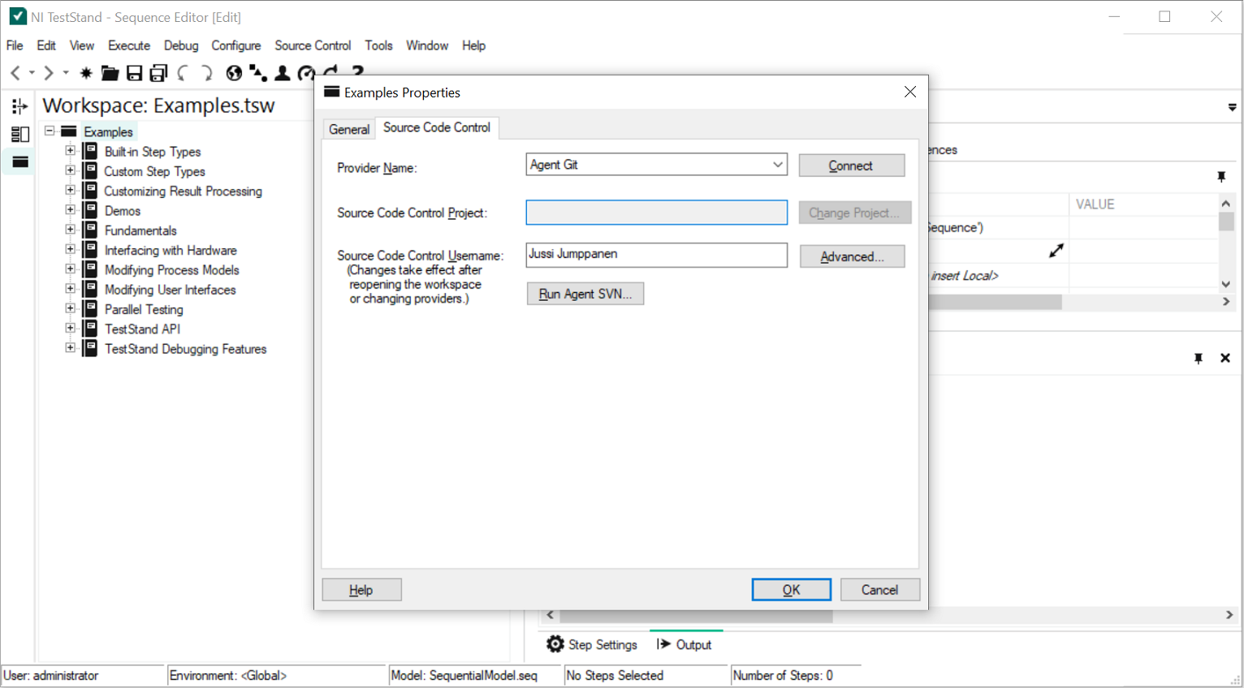The width and height of the screenshot is (1244, 688).
Task: Click the Step Settings gear icon
Action: (x=555, y=644)
